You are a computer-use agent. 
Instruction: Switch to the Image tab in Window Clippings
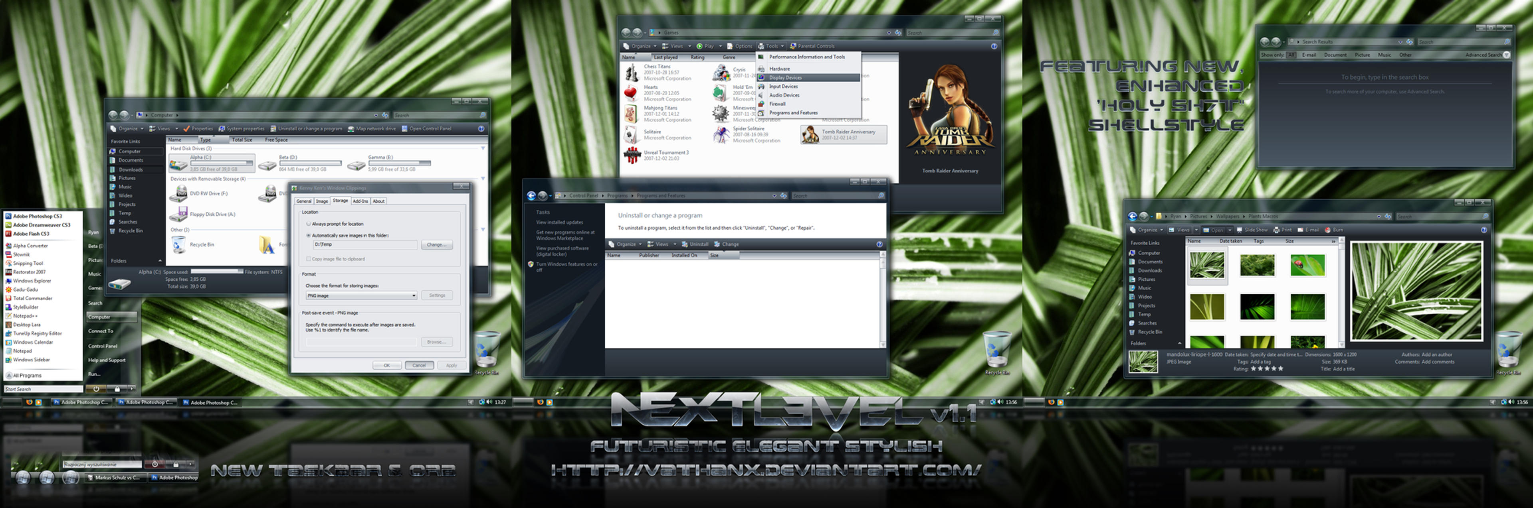pyautogui.click(x=322, y=201)
